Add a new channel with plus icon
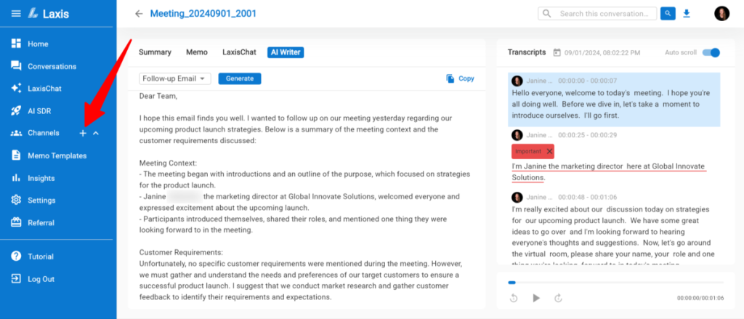Image resolution: width=744 pixels, height=319 pixels. (83, 133)
